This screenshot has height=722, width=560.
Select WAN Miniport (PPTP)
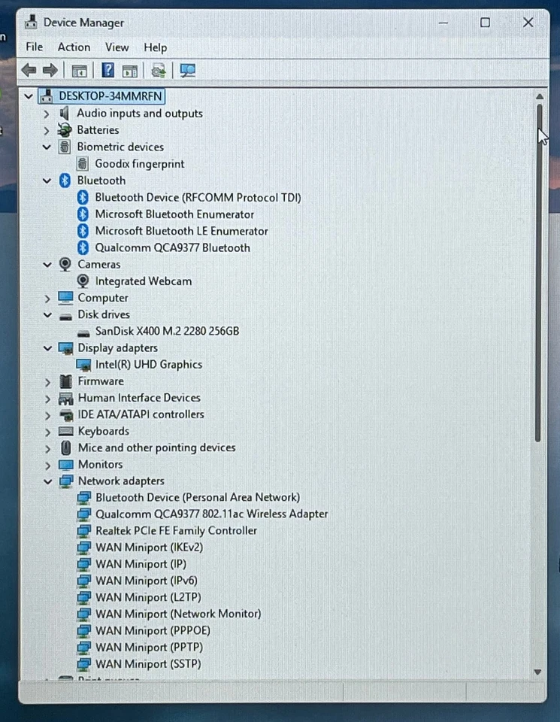pos(149,648)
